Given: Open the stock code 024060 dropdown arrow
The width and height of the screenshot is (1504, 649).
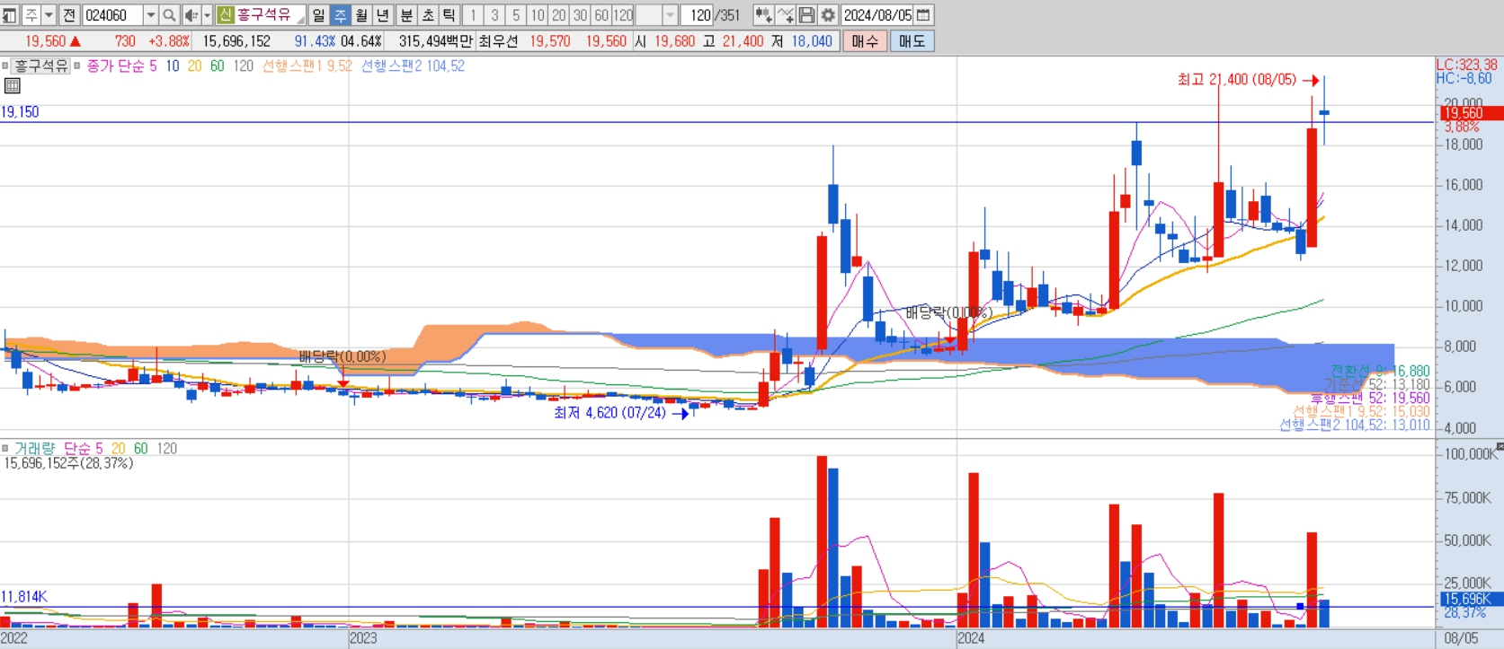Looking at the screenshot, I should [x=150, y=15].
